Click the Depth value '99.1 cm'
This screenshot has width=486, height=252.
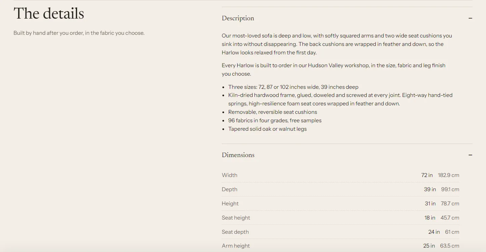[450, 189]
